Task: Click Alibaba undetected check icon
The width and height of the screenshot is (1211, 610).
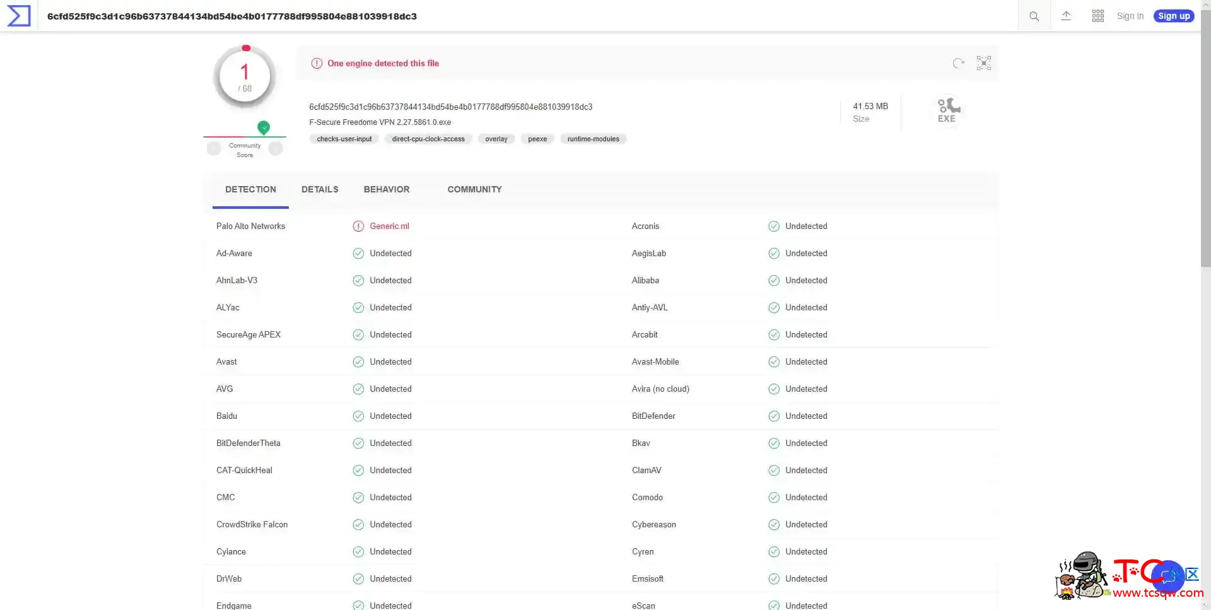Action: 774,281
